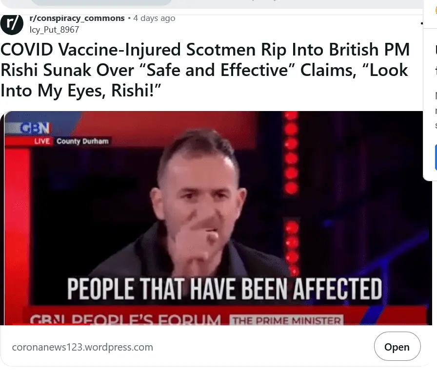Open the r/conspiracy_commons community link

(77, 19)
